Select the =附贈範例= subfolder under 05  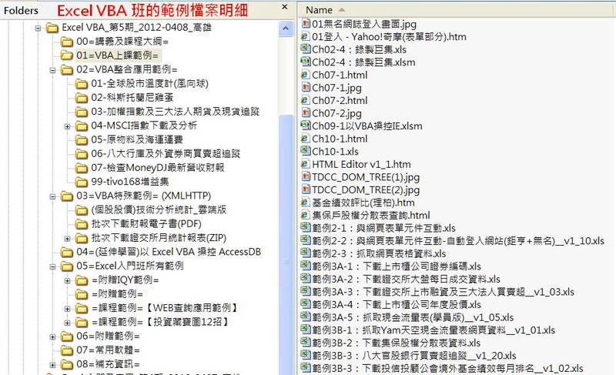point(117,293)
